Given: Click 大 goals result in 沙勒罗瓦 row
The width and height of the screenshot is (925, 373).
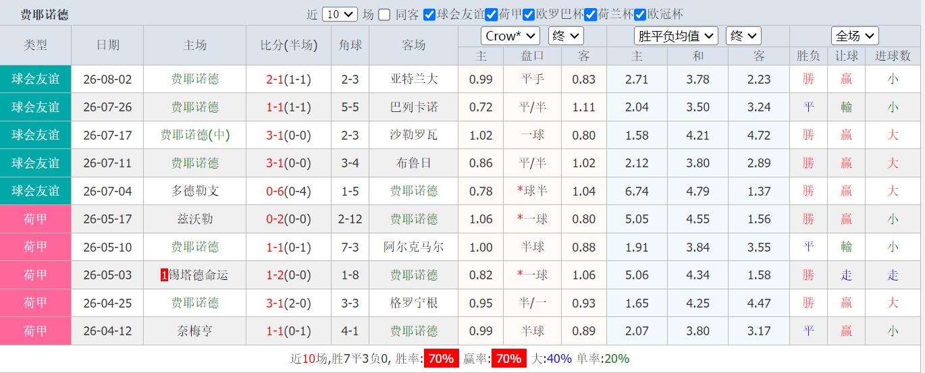Looking at the screenshot, I should 893,135.
